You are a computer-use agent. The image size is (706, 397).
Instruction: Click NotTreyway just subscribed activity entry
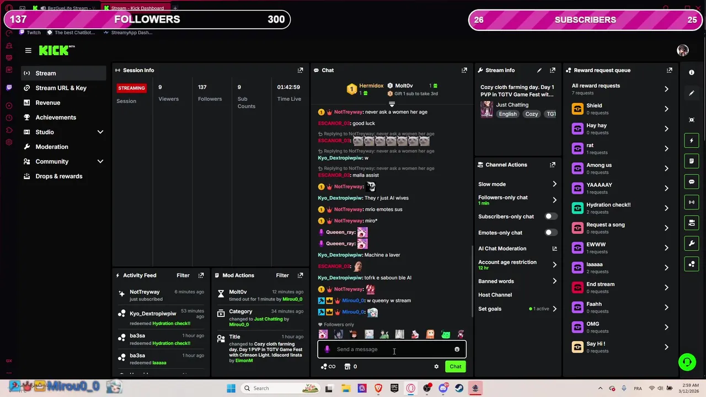[161, 295]
